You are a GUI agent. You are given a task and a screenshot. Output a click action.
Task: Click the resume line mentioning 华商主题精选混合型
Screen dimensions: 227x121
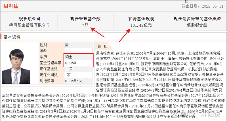113,101
